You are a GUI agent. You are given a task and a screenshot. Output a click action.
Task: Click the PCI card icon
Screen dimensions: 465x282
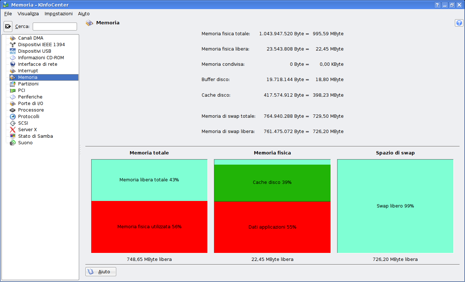(13, 90)
